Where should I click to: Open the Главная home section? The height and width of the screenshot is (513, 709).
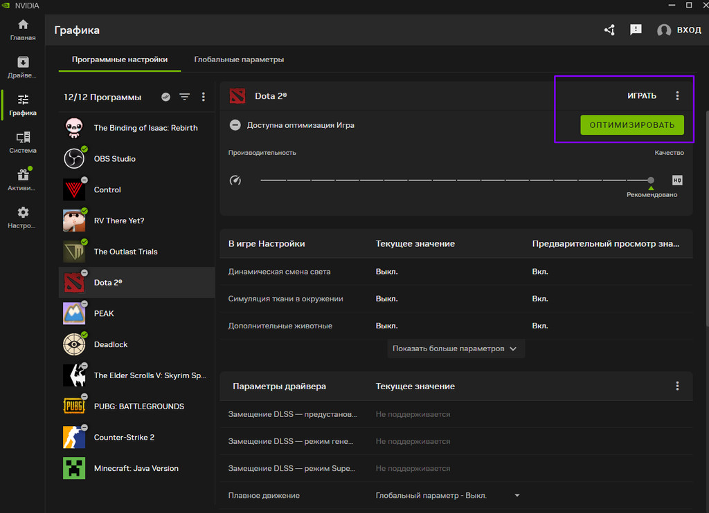(23, 30)
